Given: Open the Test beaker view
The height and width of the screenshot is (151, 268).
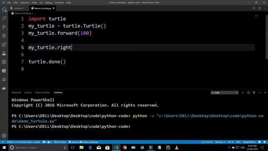Looking at the screenshot, I should click(x=4, y=53).
